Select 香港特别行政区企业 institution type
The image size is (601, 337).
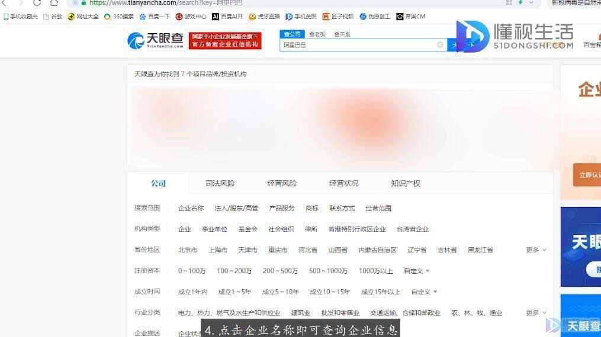[x=357, y=229]
